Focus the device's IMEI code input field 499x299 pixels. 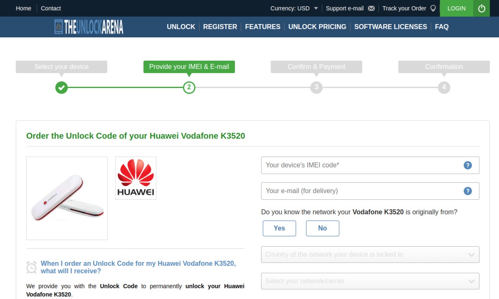point(370,165)
